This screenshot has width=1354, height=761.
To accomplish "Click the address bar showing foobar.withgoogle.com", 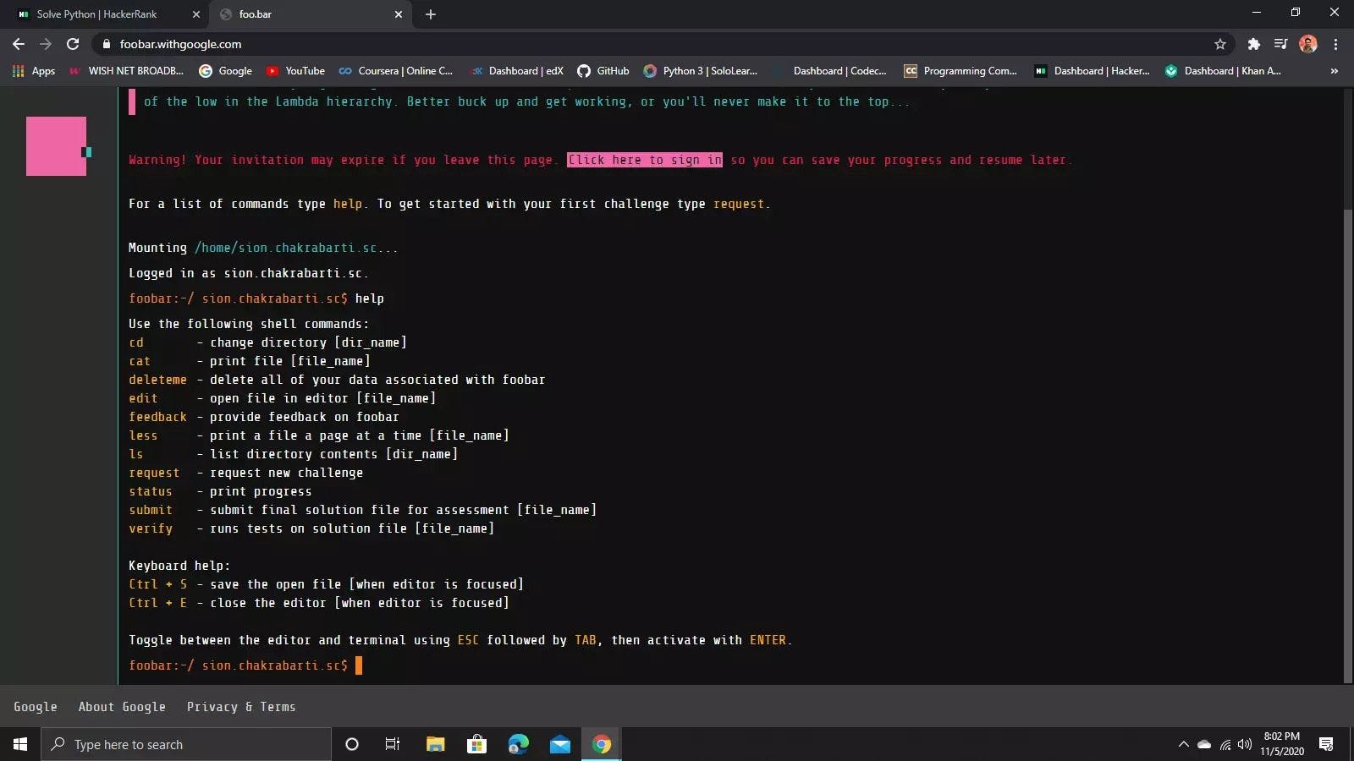I will pos(592,44).
